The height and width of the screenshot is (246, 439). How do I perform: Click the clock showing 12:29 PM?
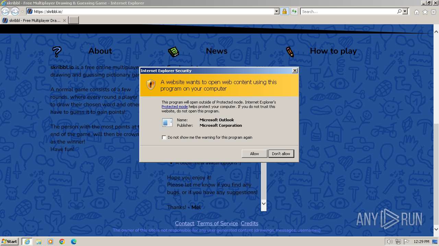point(422,242)
